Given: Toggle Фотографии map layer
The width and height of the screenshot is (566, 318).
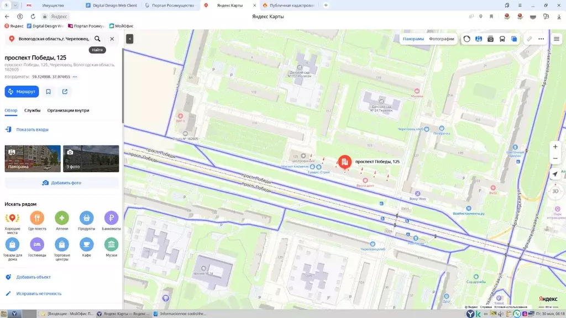Looking at the screenshot, I should [x=442, y=39].
